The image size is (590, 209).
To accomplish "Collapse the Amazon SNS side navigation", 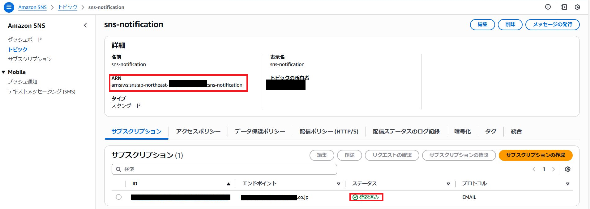I will [x=85, y=26].
